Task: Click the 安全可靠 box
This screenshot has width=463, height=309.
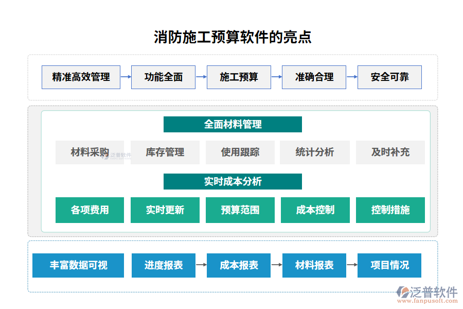Action: (x=389, y=77)
